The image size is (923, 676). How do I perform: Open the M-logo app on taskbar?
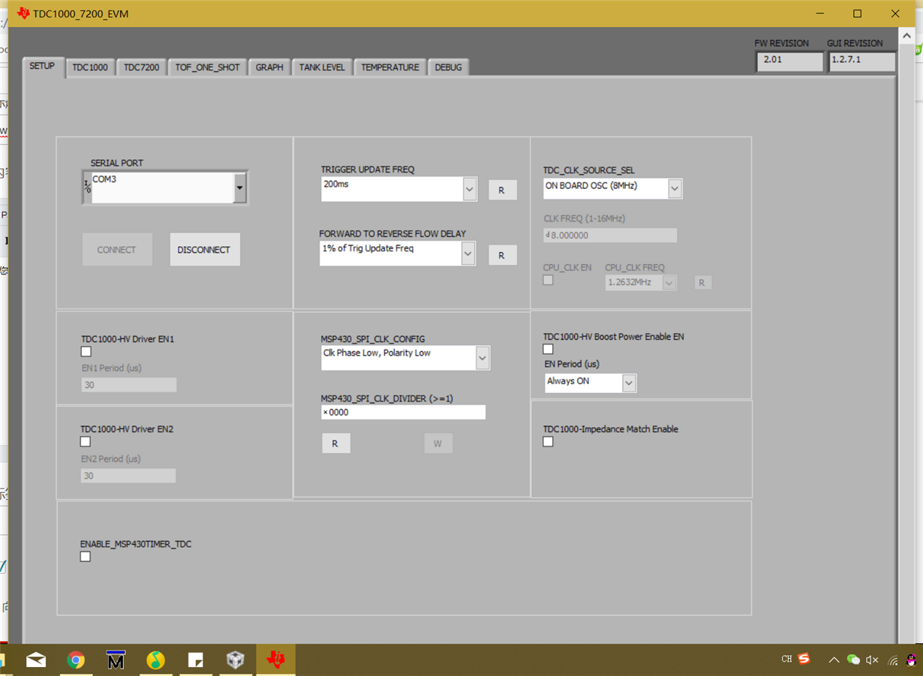point(116,660)
